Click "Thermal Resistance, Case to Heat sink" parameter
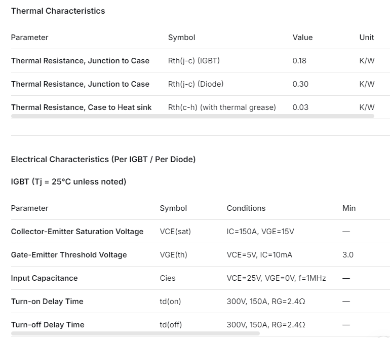This screenshot has height=338, width=390. (x=82, y=107)
